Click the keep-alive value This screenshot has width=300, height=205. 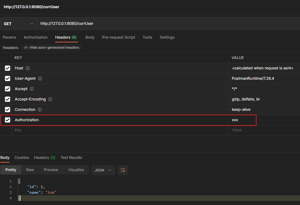coord(241,110)
